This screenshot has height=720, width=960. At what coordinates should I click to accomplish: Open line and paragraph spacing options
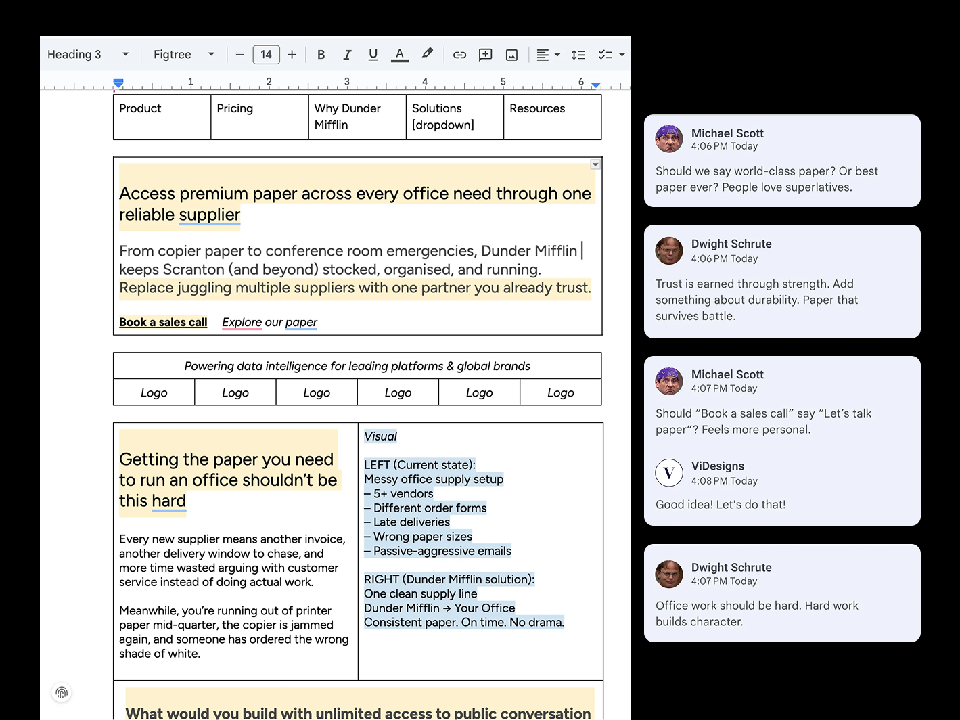[x=578, y=55]
